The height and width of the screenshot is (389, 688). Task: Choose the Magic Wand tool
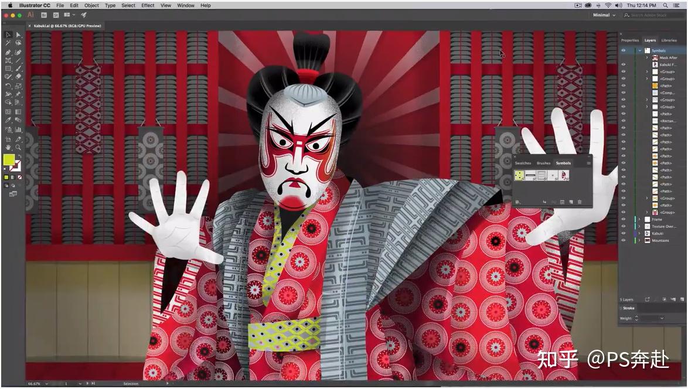pos(8,43)
